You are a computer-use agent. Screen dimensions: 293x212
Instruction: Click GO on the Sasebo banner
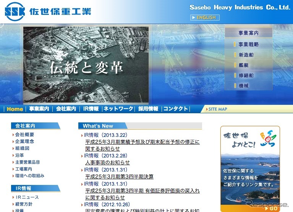(271, 209)
